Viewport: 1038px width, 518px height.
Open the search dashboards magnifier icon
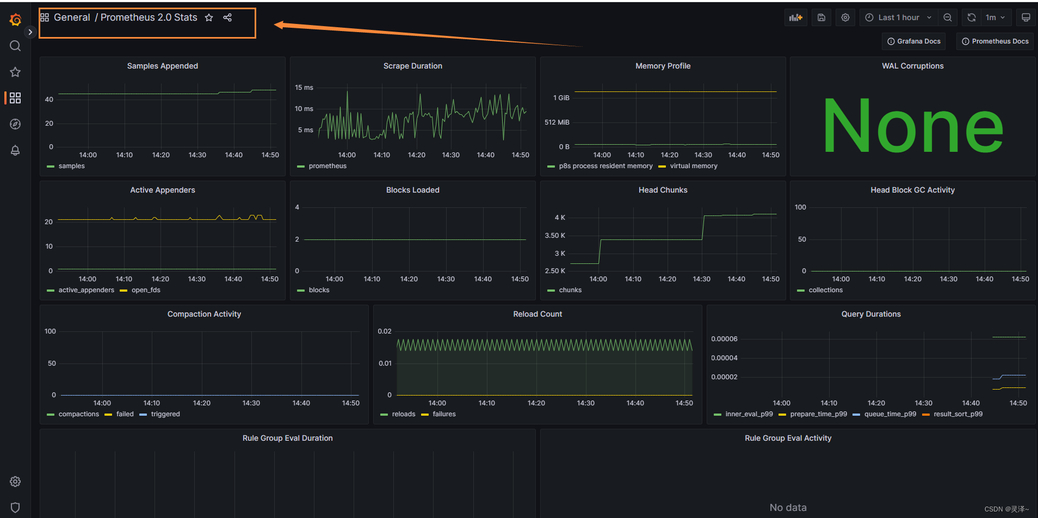[x=15, y=46]
